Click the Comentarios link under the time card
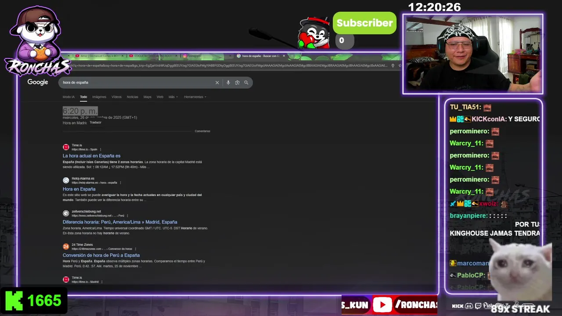Screen dimensions: 562x316 [202, 131]
